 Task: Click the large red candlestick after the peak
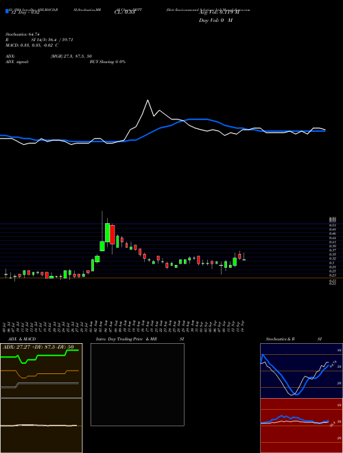[x=113, y=234]
